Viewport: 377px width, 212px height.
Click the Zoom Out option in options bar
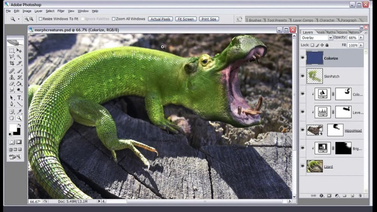[x=31, y=19]
